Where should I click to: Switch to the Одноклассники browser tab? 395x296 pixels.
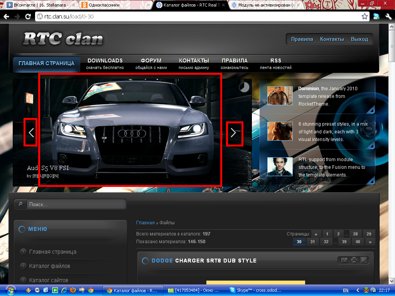tap(115, 5)
